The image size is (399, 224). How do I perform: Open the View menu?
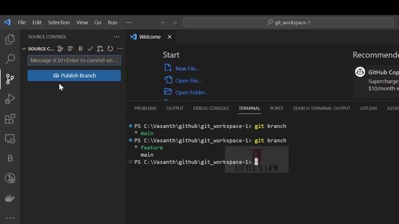pyautogui.click(x=82, y=22)
